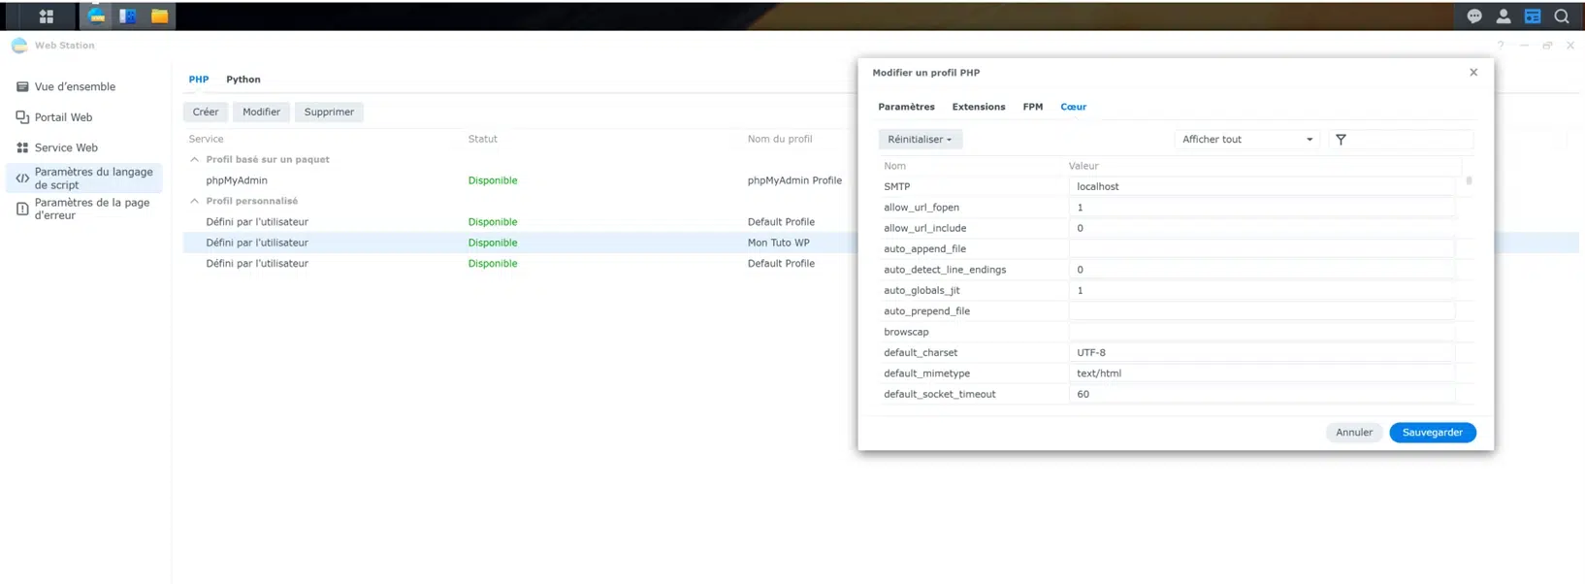Open the DSM main menu grid icon
1585x584 pixels.
click(46, 16)
